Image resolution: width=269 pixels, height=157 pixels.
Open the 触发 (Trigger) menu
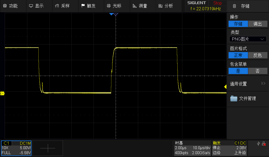point(91,6)
